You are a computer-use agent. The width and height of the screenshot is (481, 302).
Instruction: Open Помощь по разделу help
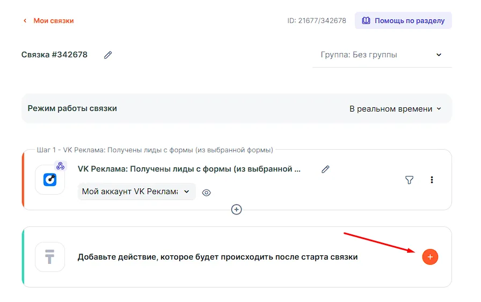(x=403, y=21)
